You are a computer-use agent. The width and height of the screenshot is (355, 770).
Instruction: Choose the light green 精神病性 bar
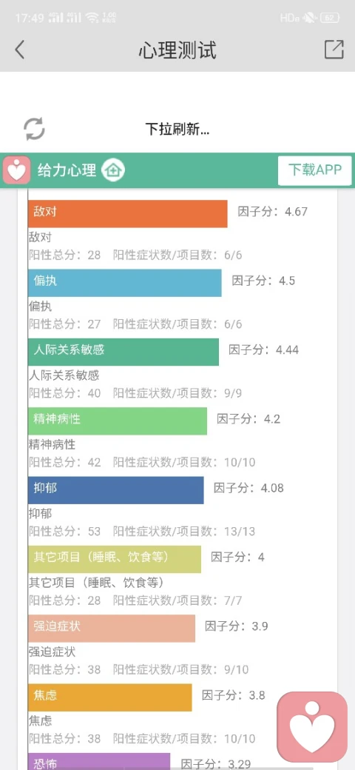coord(118,421)
